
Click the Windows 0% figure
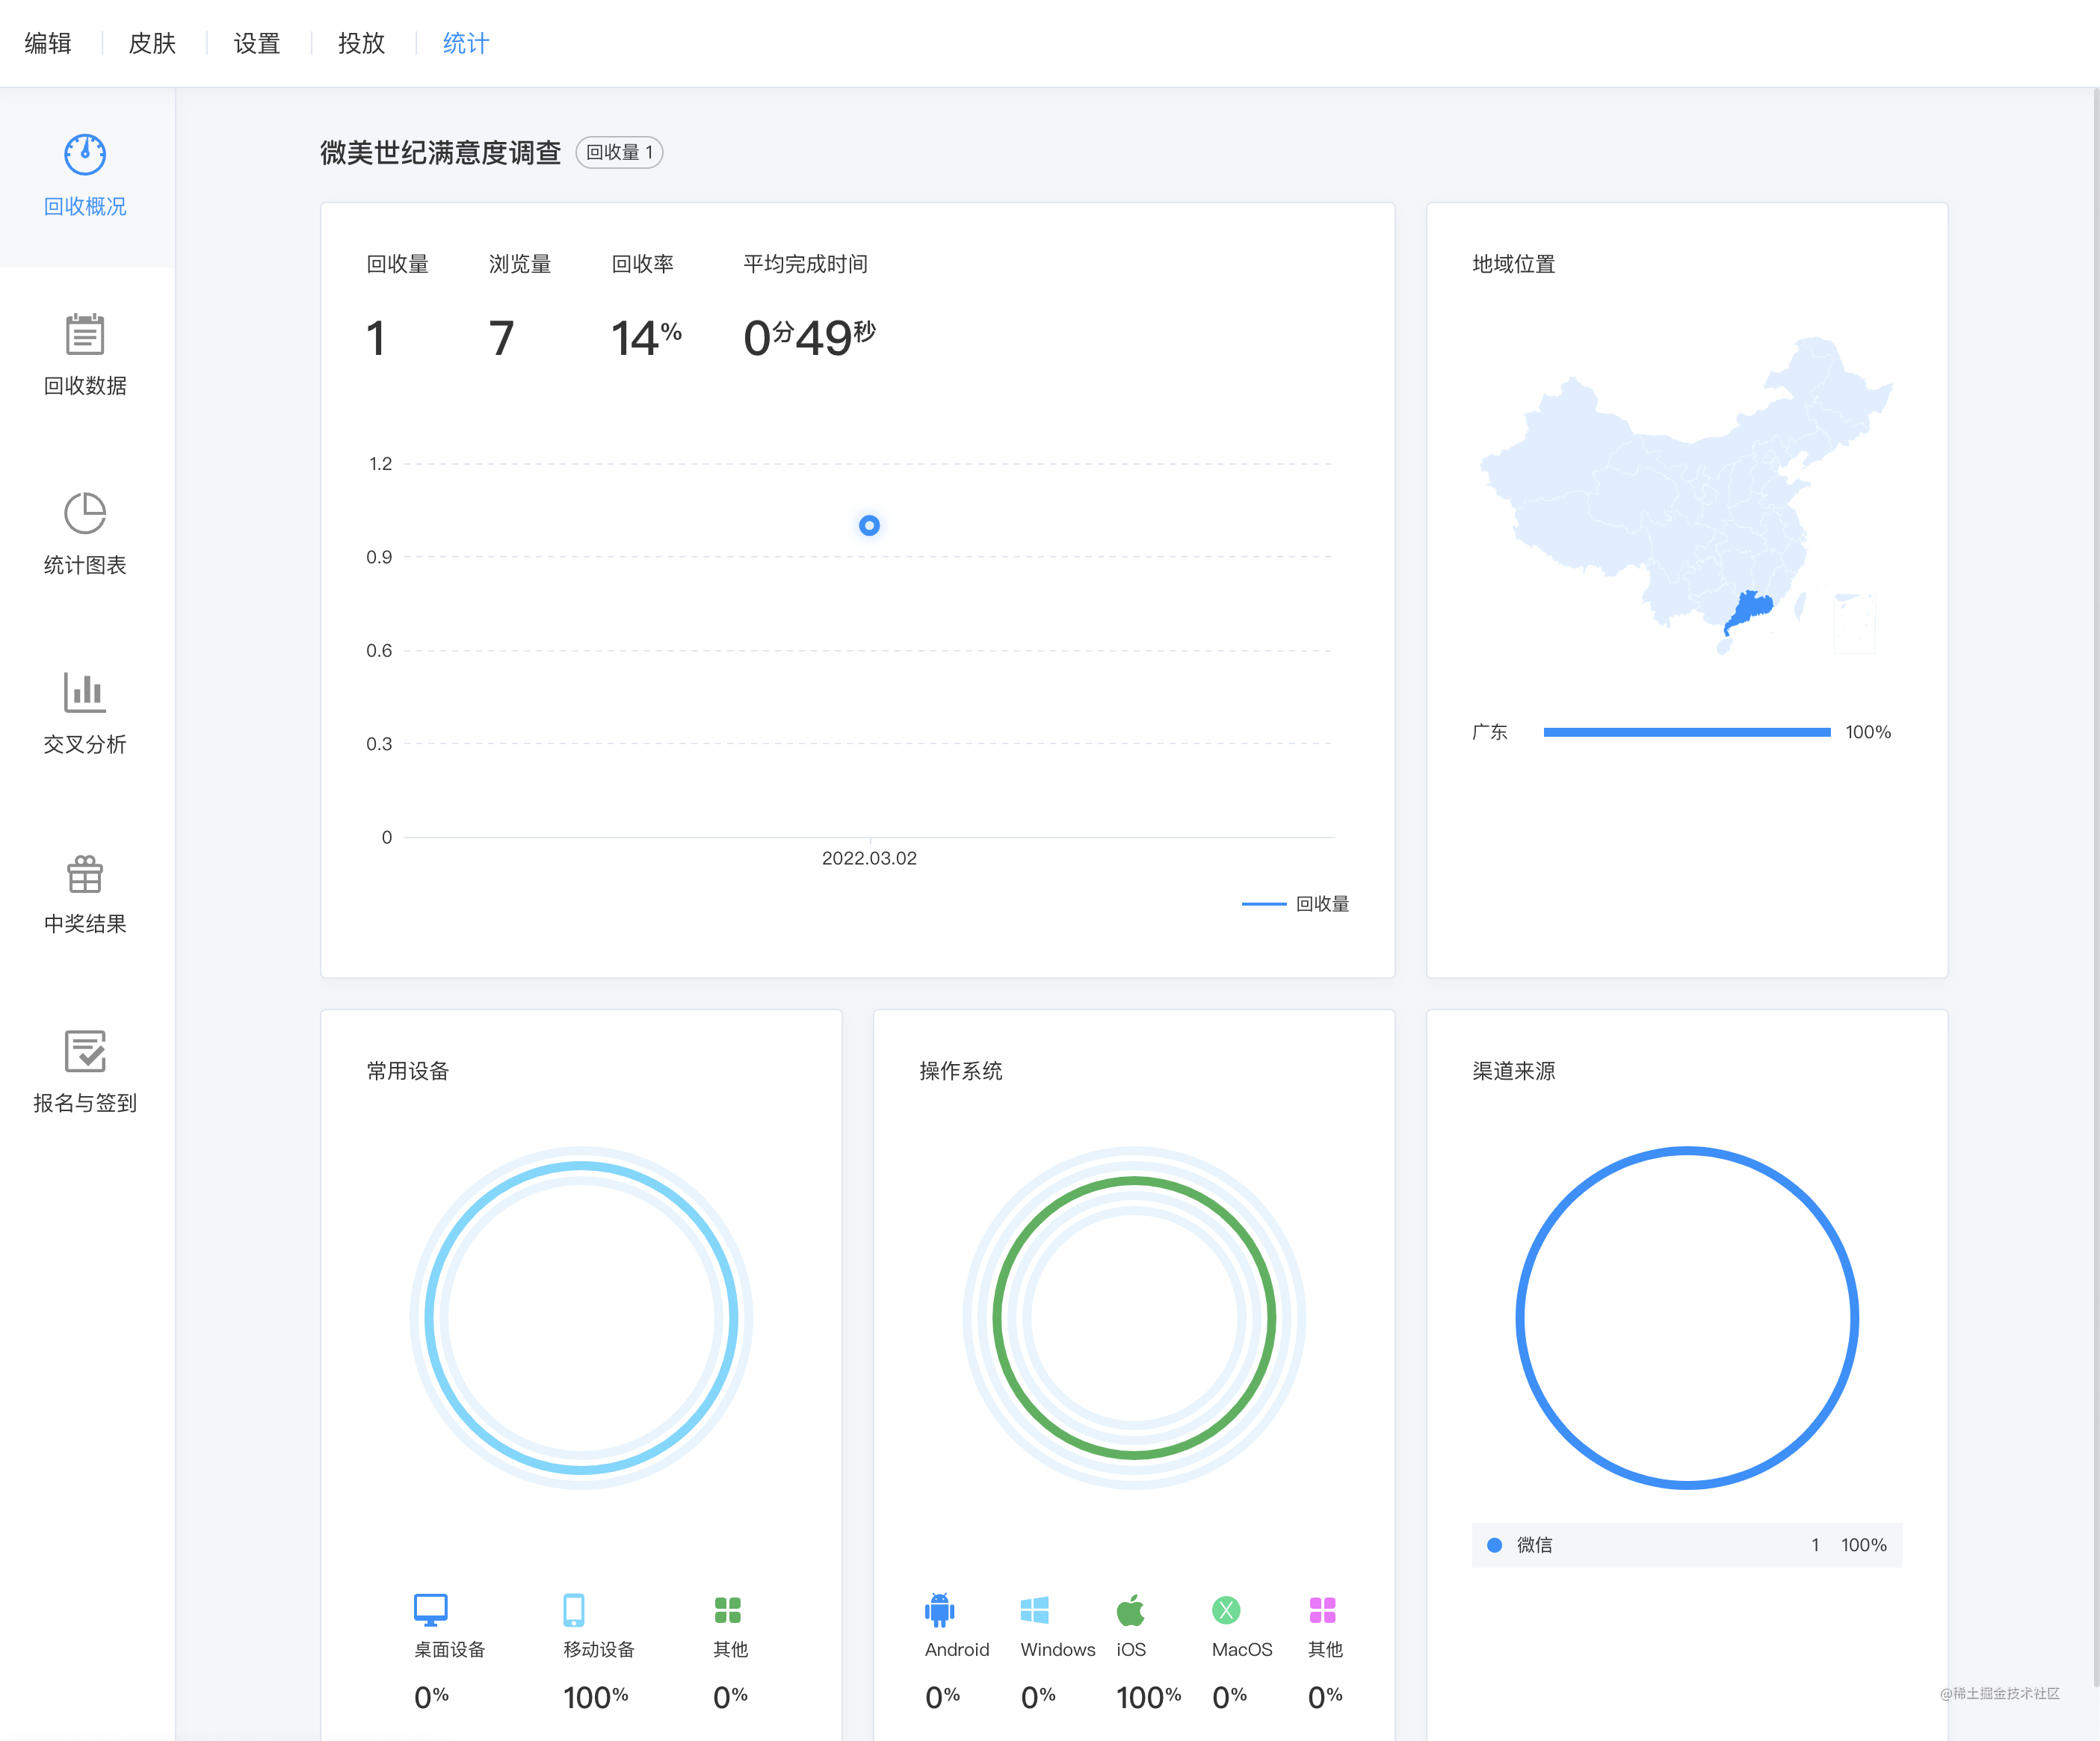(x=1038, y=1697)
